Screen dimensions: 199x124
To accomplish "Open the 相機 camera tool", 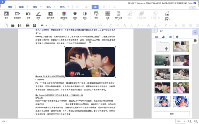I will pos(28,15).
